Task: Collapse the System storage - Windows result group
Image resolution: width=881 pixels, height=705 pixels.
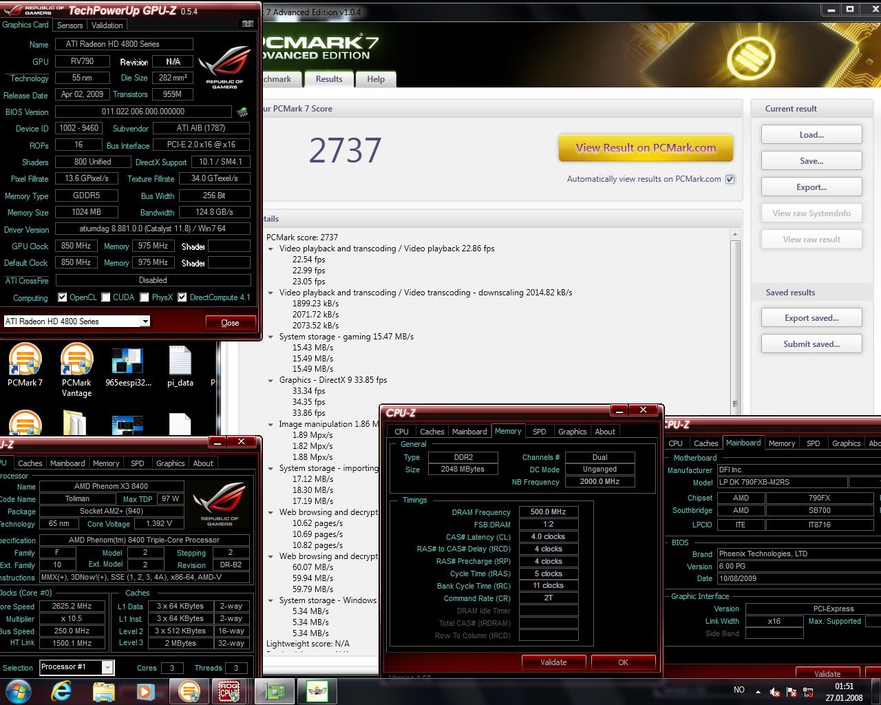Action: coord(270,601)
